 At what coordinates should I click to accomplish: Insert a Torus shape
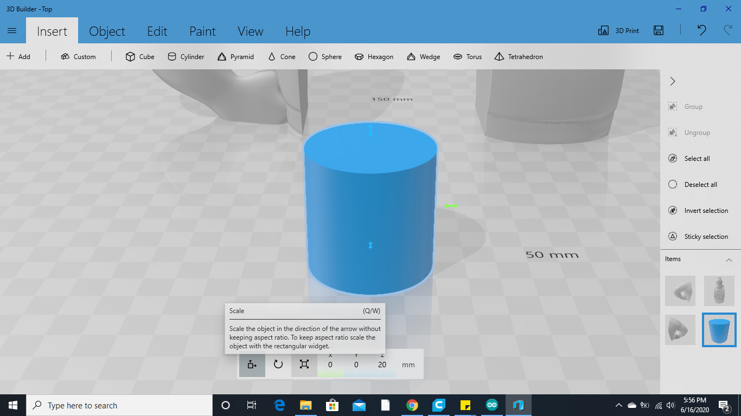click(468, 56)
